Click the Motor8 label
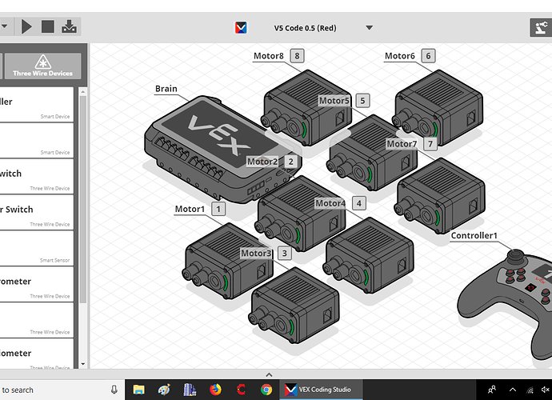Viewport: 552px width, 400px height. tap(269, 56)
